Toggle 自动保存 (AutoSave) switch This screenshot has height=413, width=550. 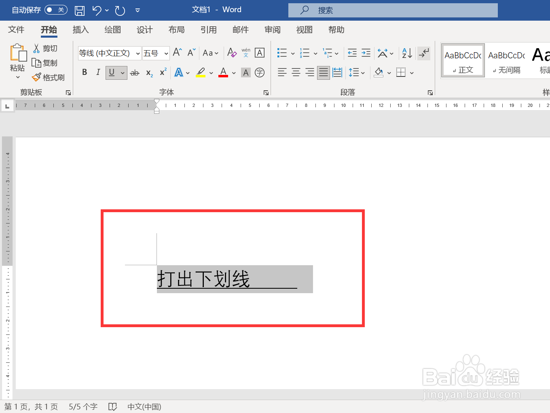tap(56, 10)
